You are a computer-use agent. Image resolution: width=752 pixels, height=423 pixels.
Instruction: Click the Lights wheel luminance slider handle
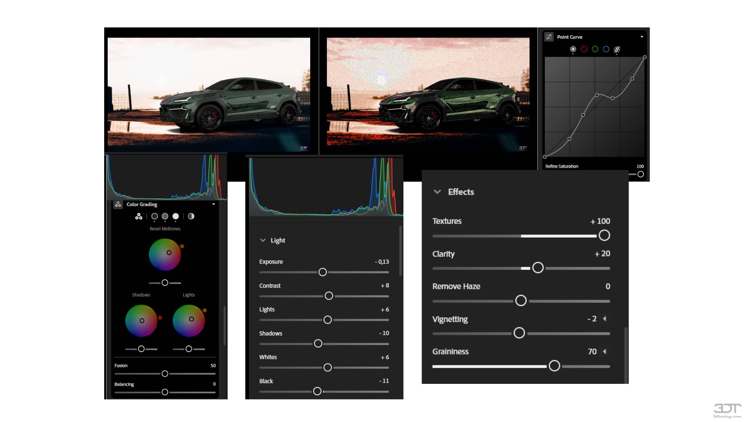point(189,349)
